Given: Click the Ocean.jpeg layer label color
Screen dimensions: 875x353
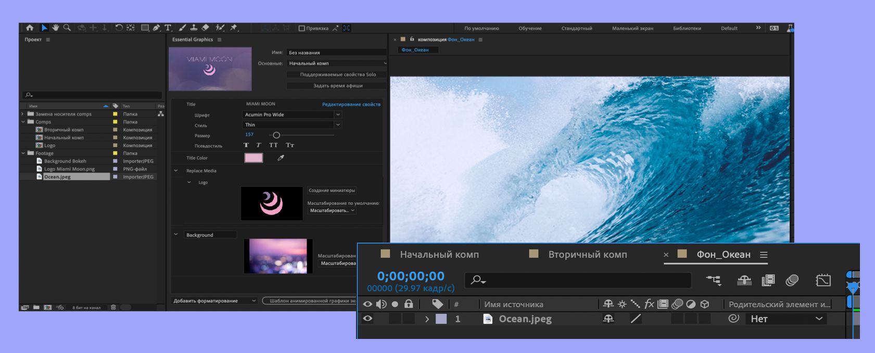Looking at the screenshot, I should click(441, 319).
